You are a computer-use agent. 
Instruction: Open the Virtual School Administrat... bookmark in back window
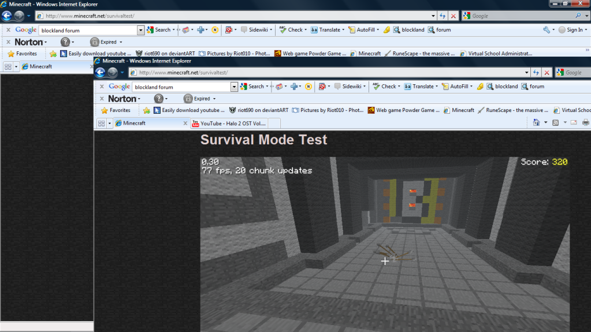point(496,54)
